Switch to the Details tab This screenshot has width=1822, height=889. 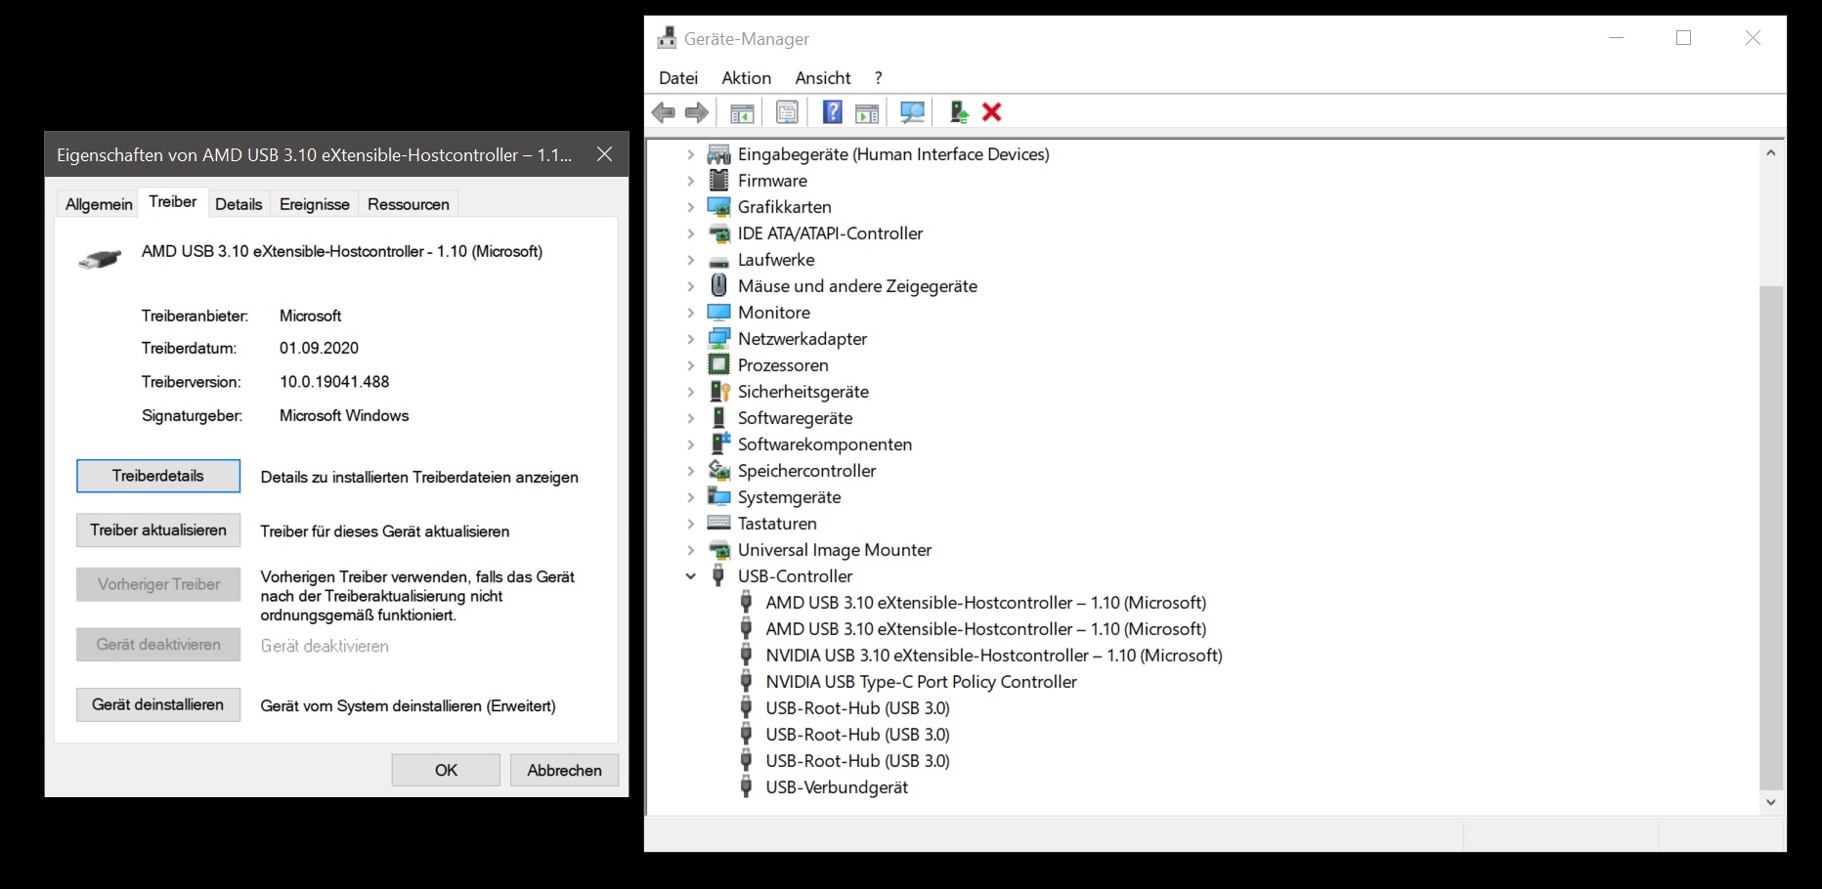coord(239,204)
